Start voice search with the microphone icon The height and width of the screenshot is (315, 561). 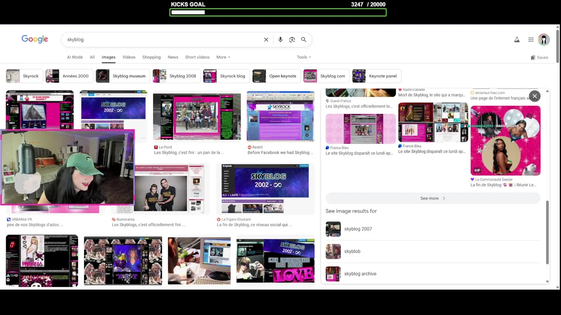(x=280, y=39)
